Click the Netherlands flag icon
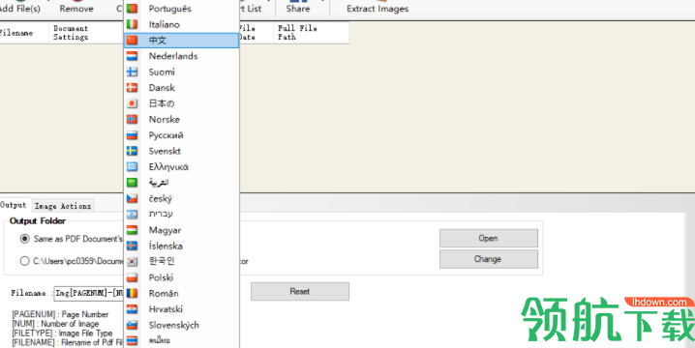Screen dimensions: 695x348 (x=132, y=56)
